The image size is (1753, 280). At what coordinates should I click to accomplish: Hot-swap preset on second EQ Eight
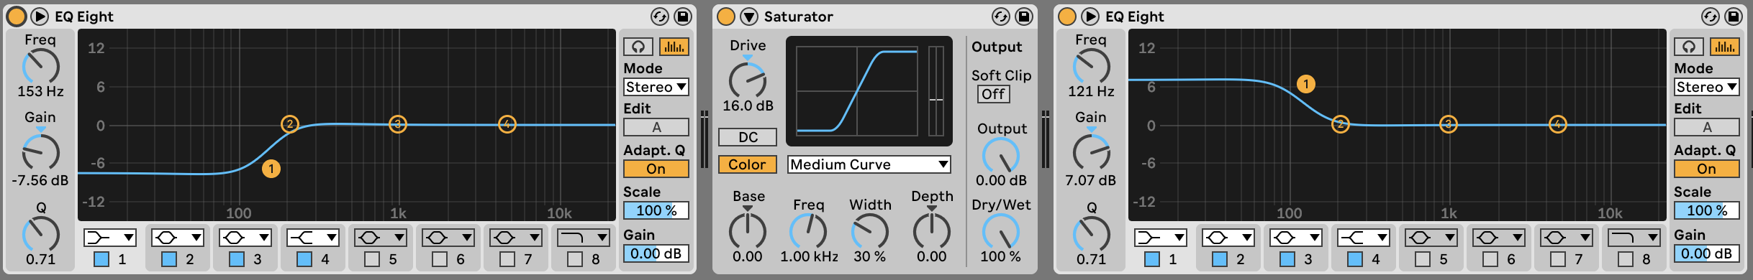coord(1710,16)
